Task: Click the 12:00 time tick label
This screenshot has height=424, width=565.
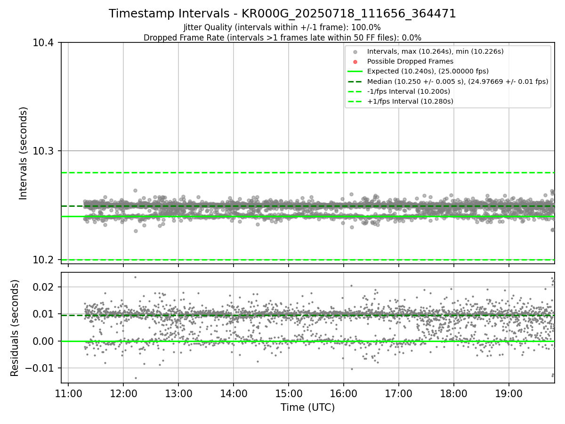Action: point(123,392)
